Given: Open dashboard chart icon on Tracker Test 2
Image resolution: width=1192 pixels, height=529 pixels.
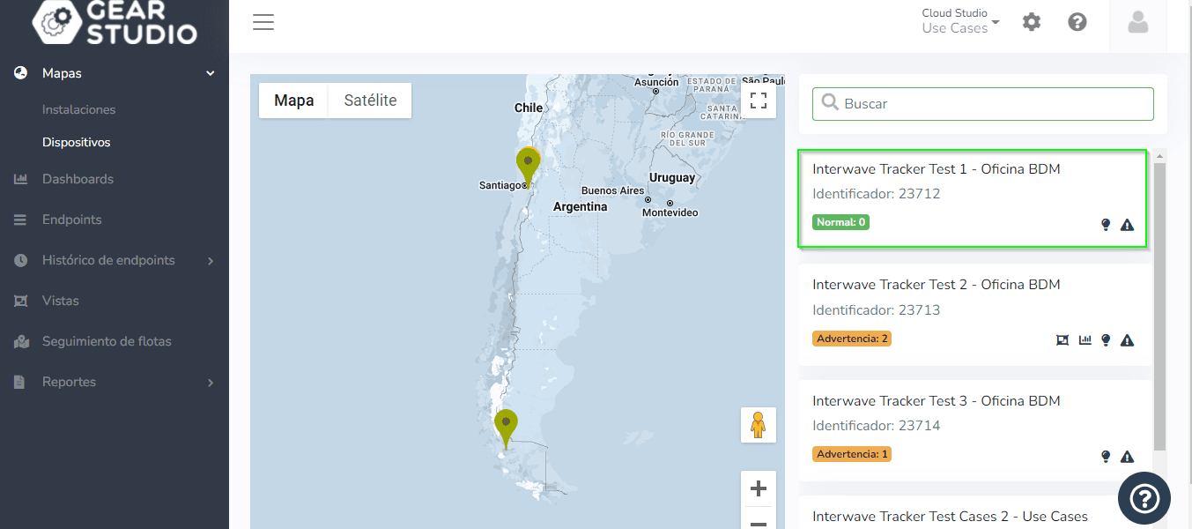Looking at the screenshot, I should [1085, 340].
